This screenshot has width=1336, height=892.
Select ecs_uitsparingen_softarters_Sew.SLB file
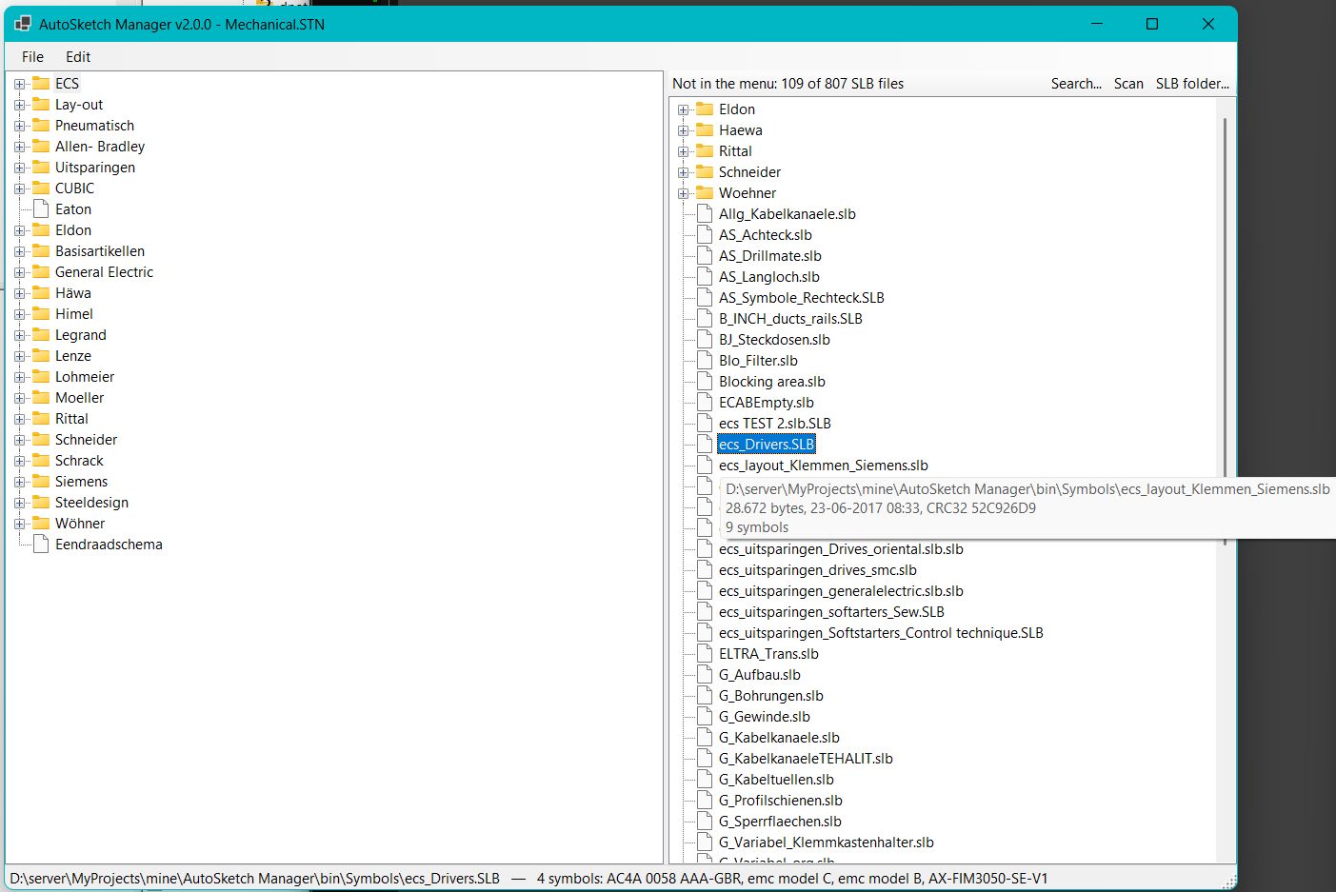(831, 611)
